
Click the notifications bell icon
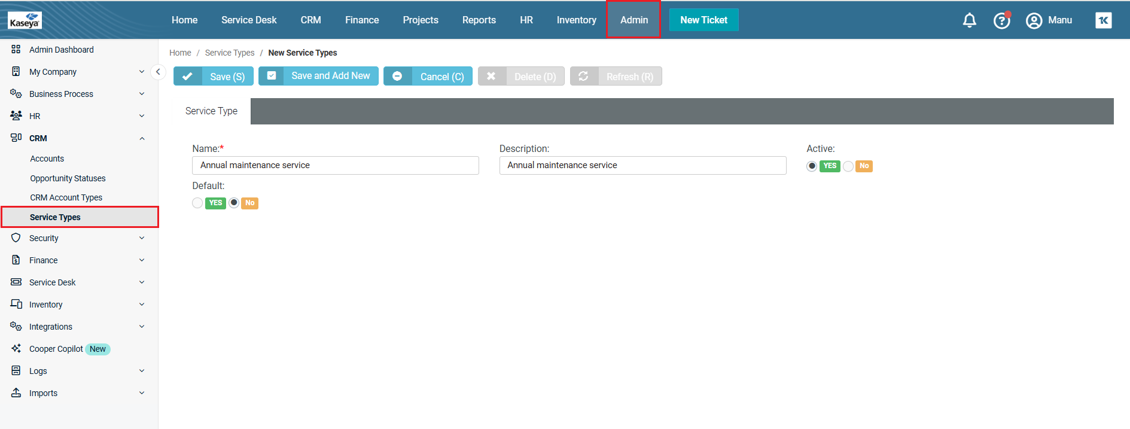click(x=969, y=20)
